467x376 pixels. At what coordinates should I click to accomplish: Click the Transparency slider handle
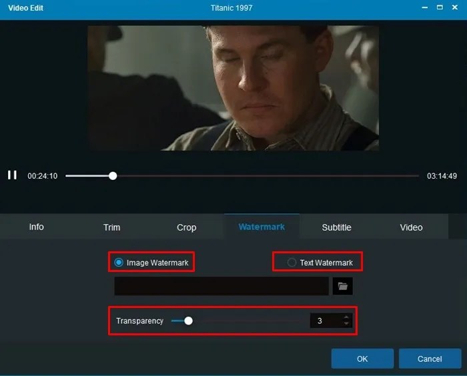188,321
